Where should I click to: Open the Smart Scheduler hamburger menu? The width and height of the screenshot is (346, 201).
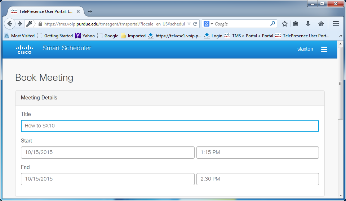pyautogui.click(x=324, y=50)
